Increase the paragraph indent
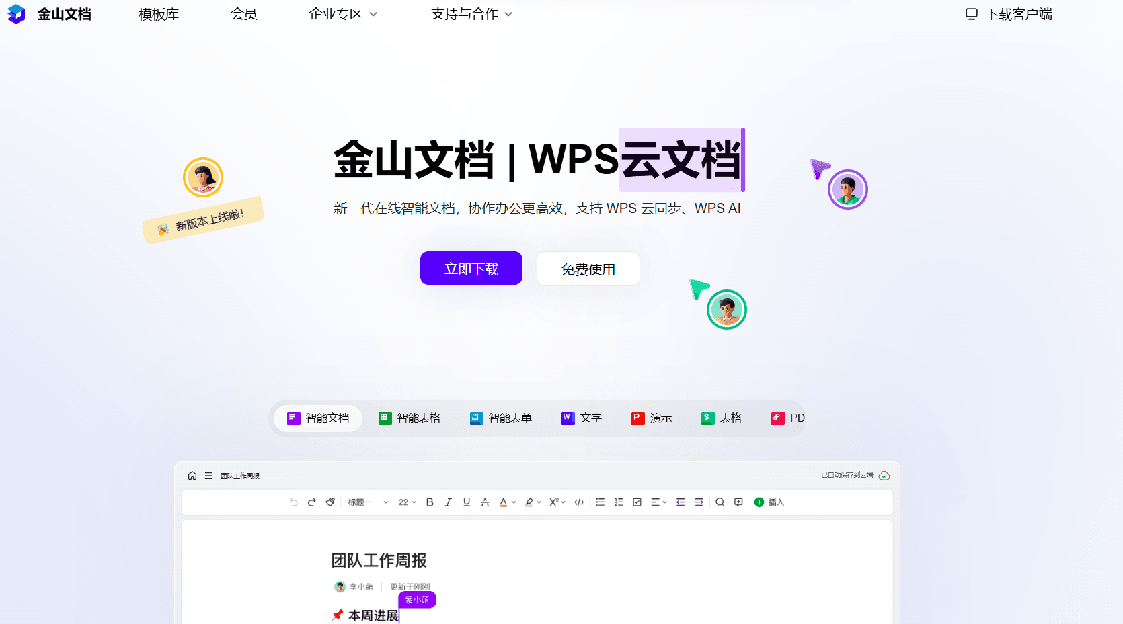This screenshot has width=1123, height=624. tap(699, 502)
